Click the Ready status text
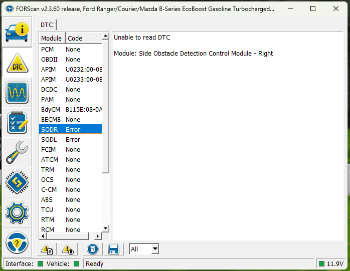 tap(94, 264)
